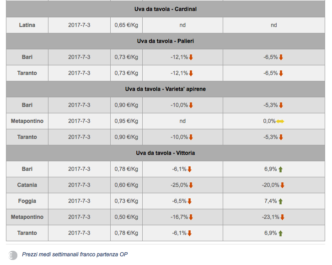Screen dimensions: 332x265
Task: Click green up arrow in Vittoria Taranto row
Action: [280, 233]
